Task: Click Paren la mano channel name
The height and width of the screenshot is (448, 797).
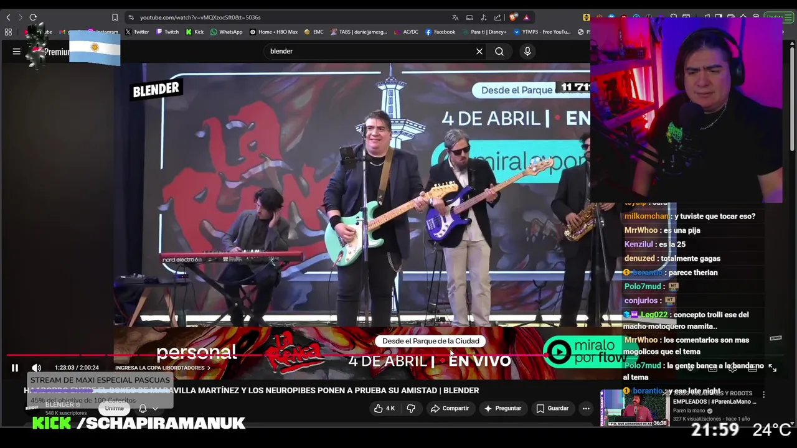Action: tap(689, 411)
